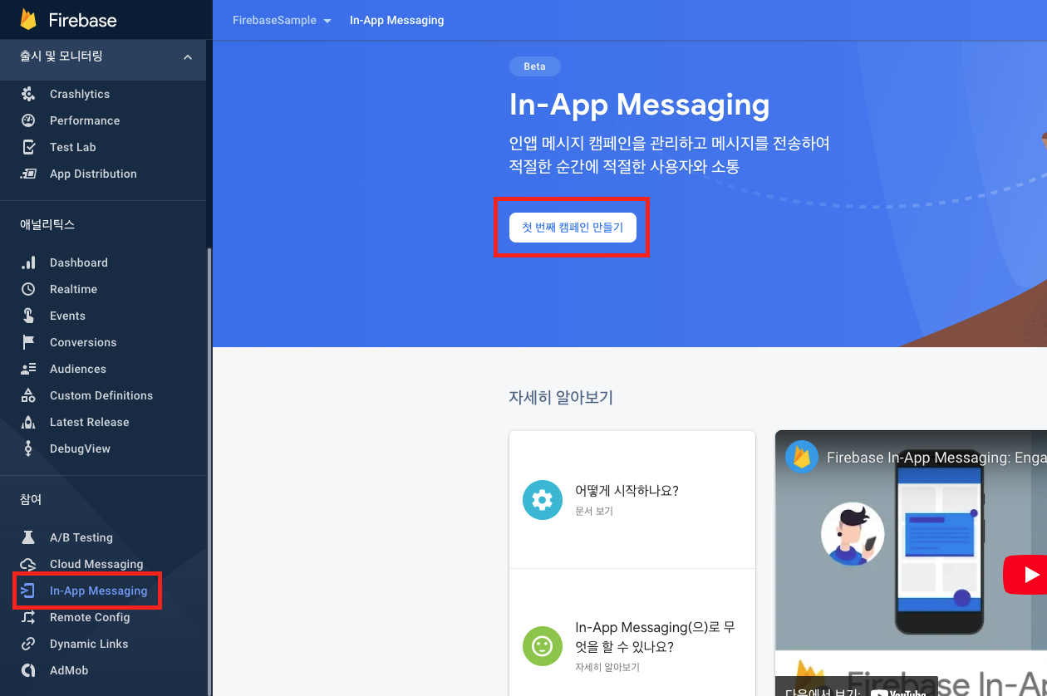
Task: Click the Cloud Messaging cloud icon
Action: click(x=28, y=564)
